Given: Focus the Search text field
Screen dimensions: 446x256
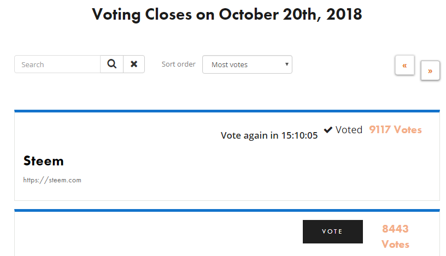Looking at the screenshot, I should pyautogui.click(x=57, y=64).
